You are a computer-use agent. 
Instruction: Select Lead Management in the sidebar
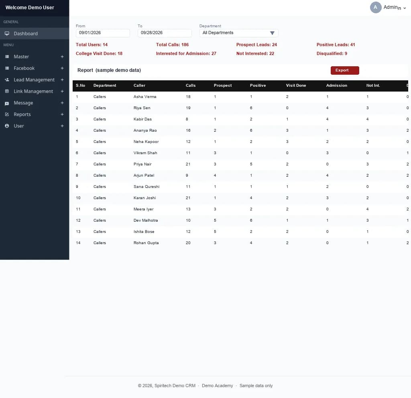coord(35,80)
